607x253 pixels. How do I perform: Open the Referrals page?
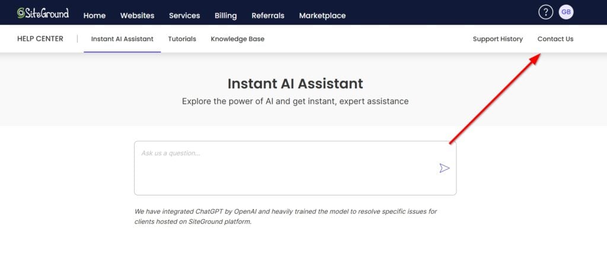pyautogui.click(x=268, y=15)
